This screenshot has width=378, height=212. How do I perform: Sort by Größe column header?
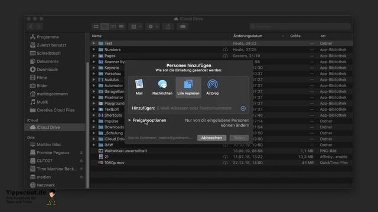(295, 36)
